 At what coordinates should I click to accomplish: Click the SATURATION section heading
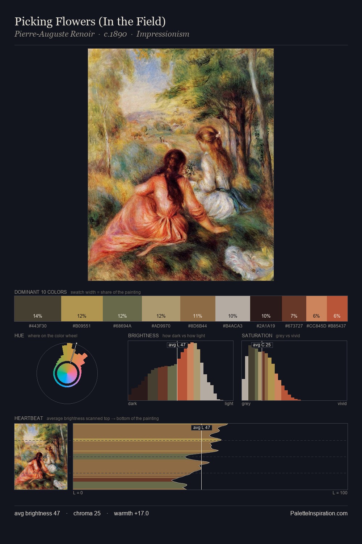(x=257, y=335)
